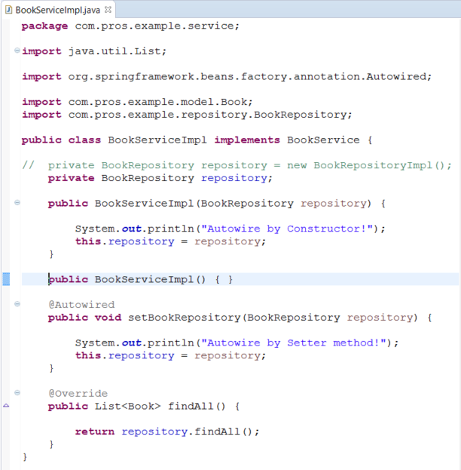Click the java.util.List import
Screen dimensions: 461x470
tap(94, 51)
